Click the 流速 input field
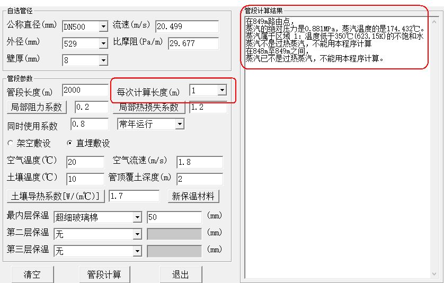The image size is (444, 283). click(x=187, y=26)
